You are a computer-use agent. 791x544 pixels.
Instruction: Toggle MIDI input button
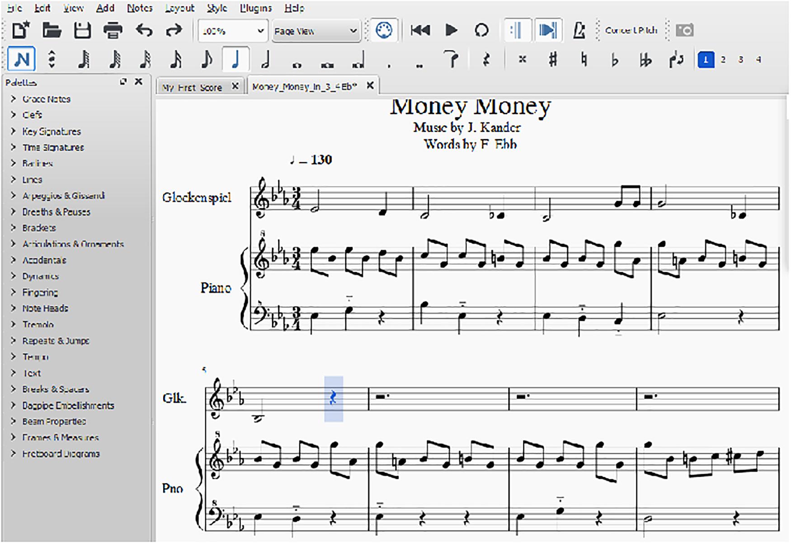[x=384, y=30]
